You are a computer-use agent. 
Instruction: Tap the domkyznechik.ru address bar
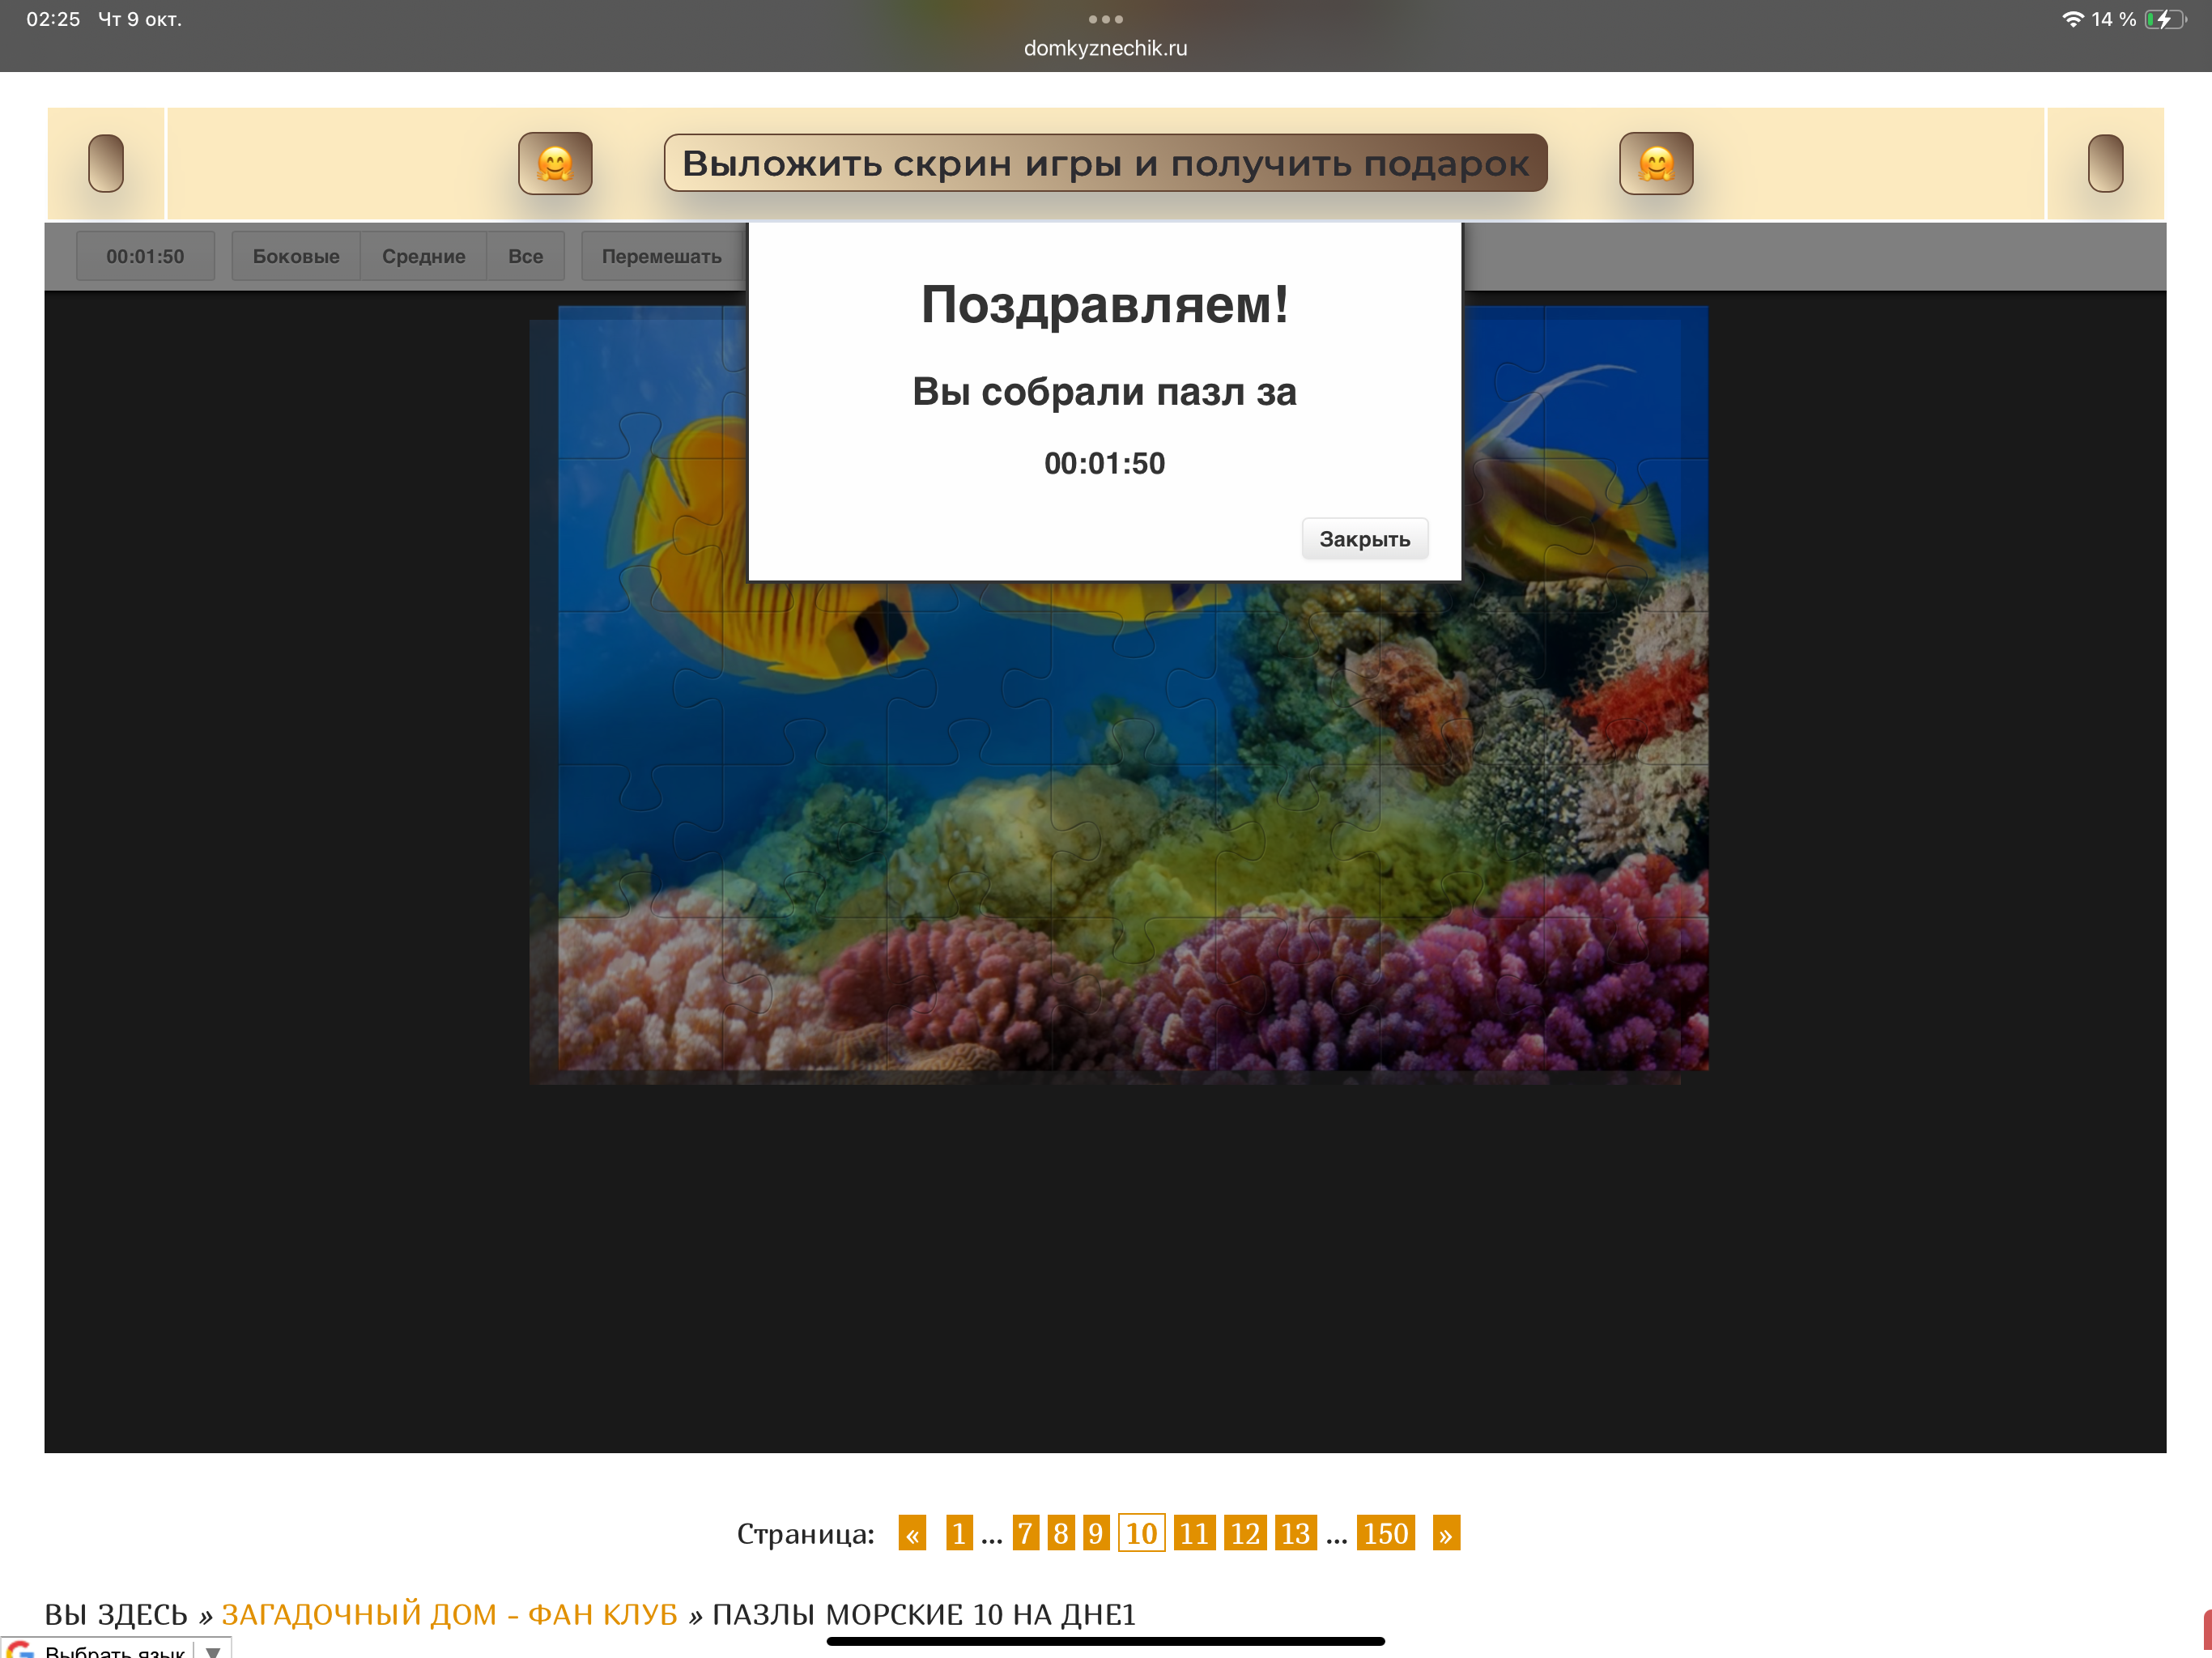click(1105, 48)
